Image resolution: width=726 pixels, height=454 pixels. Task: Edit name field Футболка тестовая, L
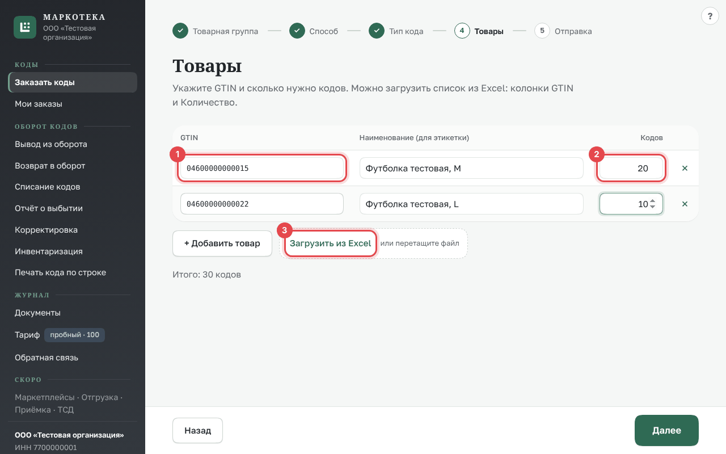coord(471,204)
